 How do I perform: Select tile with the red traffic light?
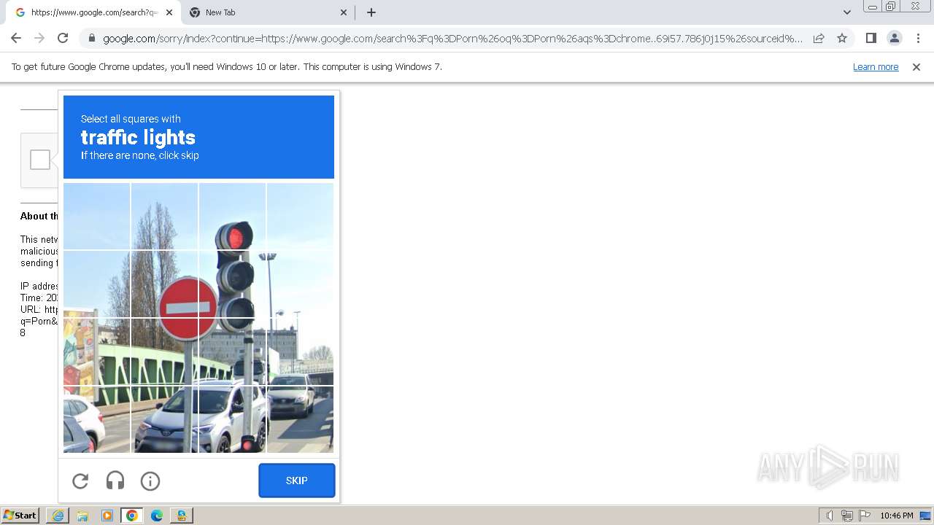click(232, 217)
